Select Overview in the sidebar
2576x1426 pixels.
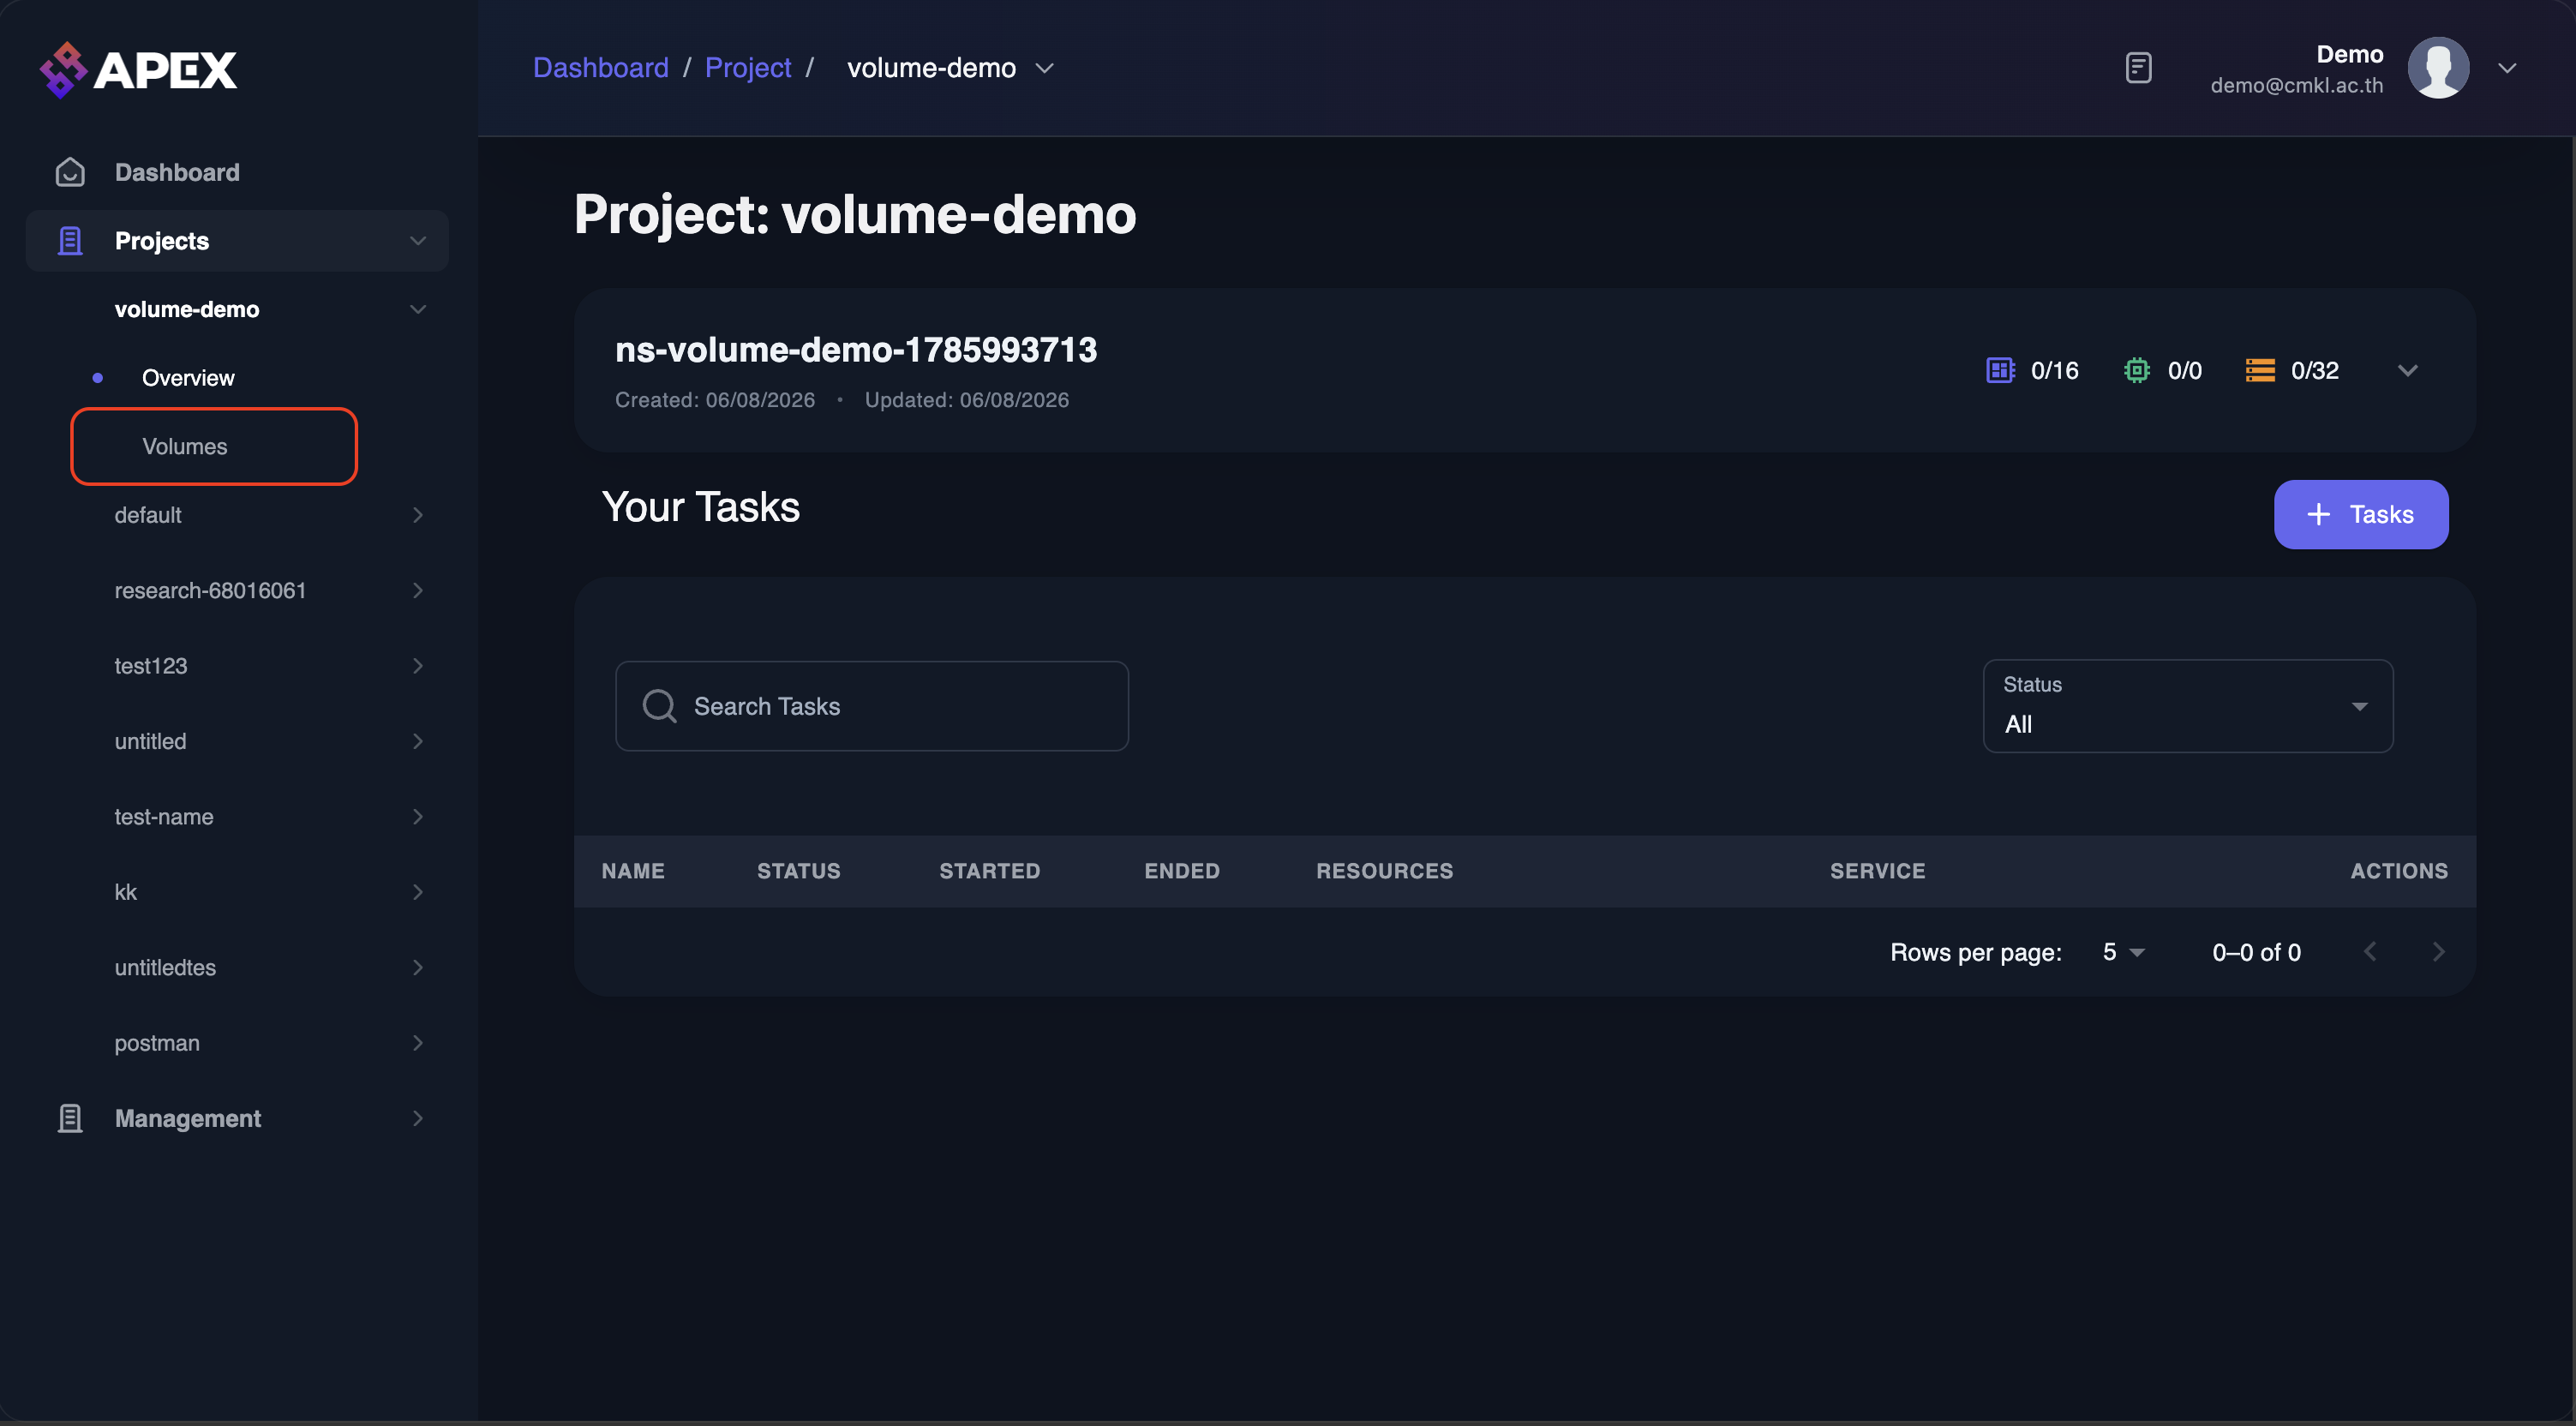188,378
